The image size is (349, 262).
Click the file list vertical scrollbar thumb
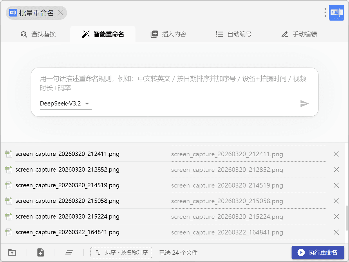click(347, 217)
